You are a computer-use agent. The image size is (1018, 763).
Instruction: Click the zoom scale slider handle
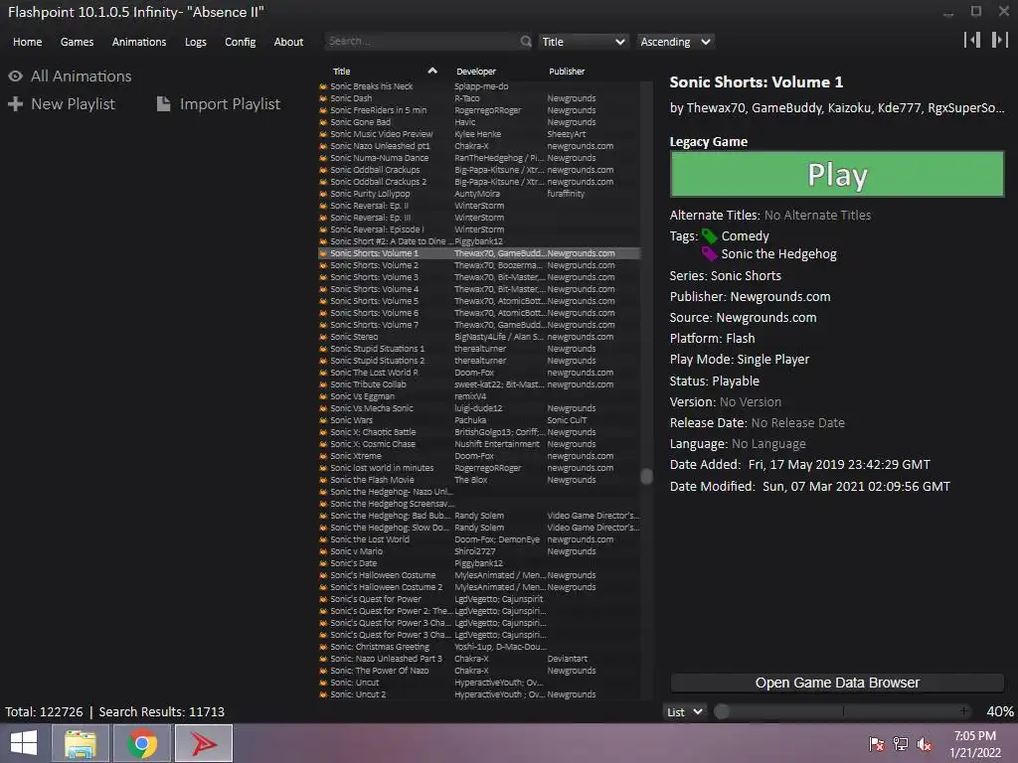[722, 711]
